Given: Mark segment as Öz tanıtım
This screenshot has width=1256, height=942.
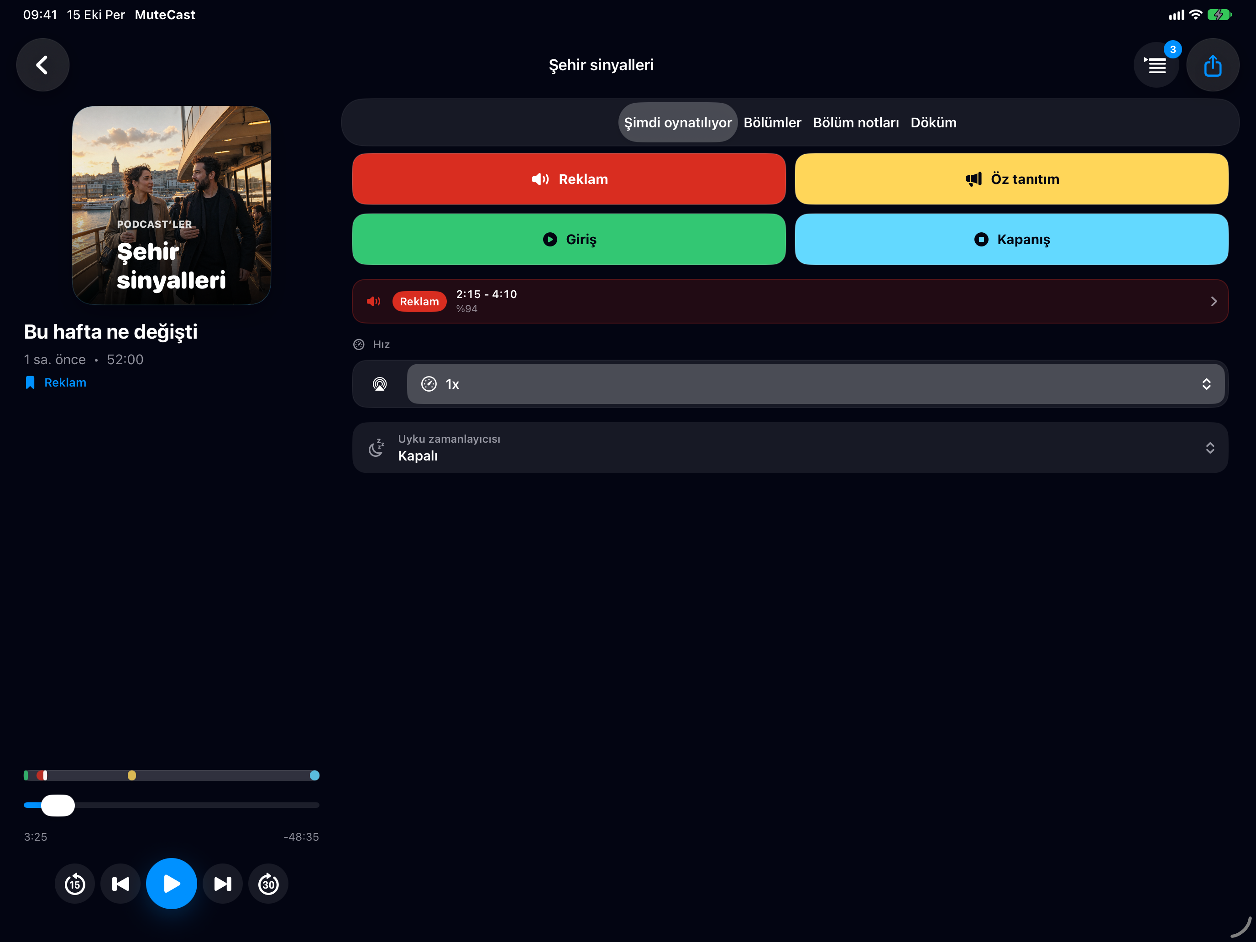Looking at the screenshot, I should point(1011,179).
